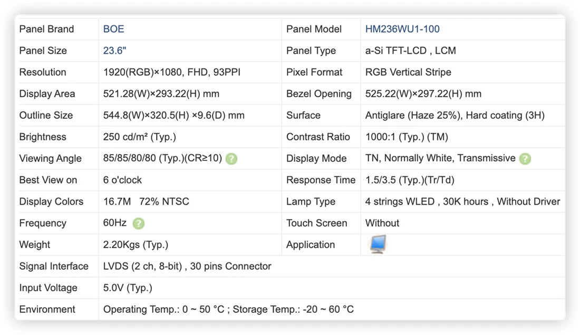Screen dimensions: 580x335
Task: Open the BOE panel brand link
Action: coord(113,29)
